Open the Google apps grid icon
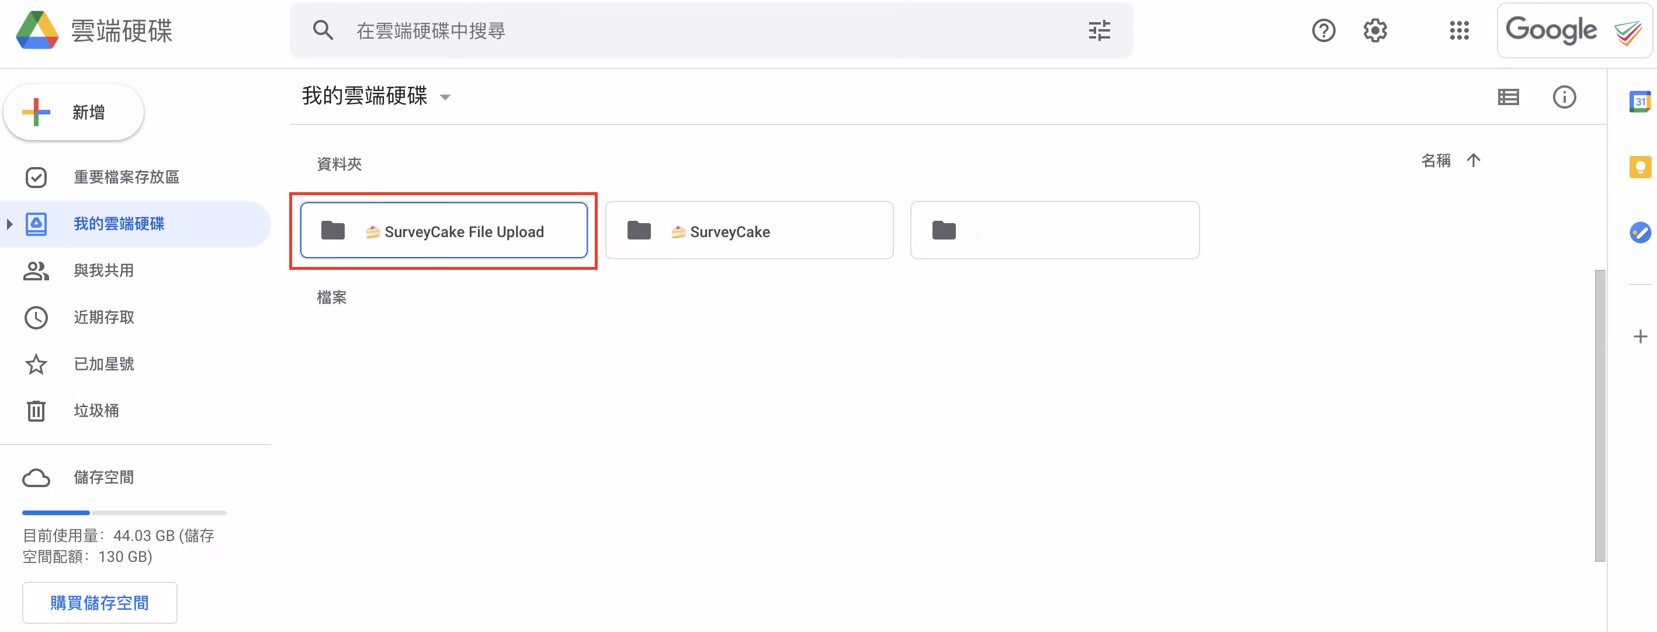The width and height of the screenshot is (1657, 632). pos(1459,30)
